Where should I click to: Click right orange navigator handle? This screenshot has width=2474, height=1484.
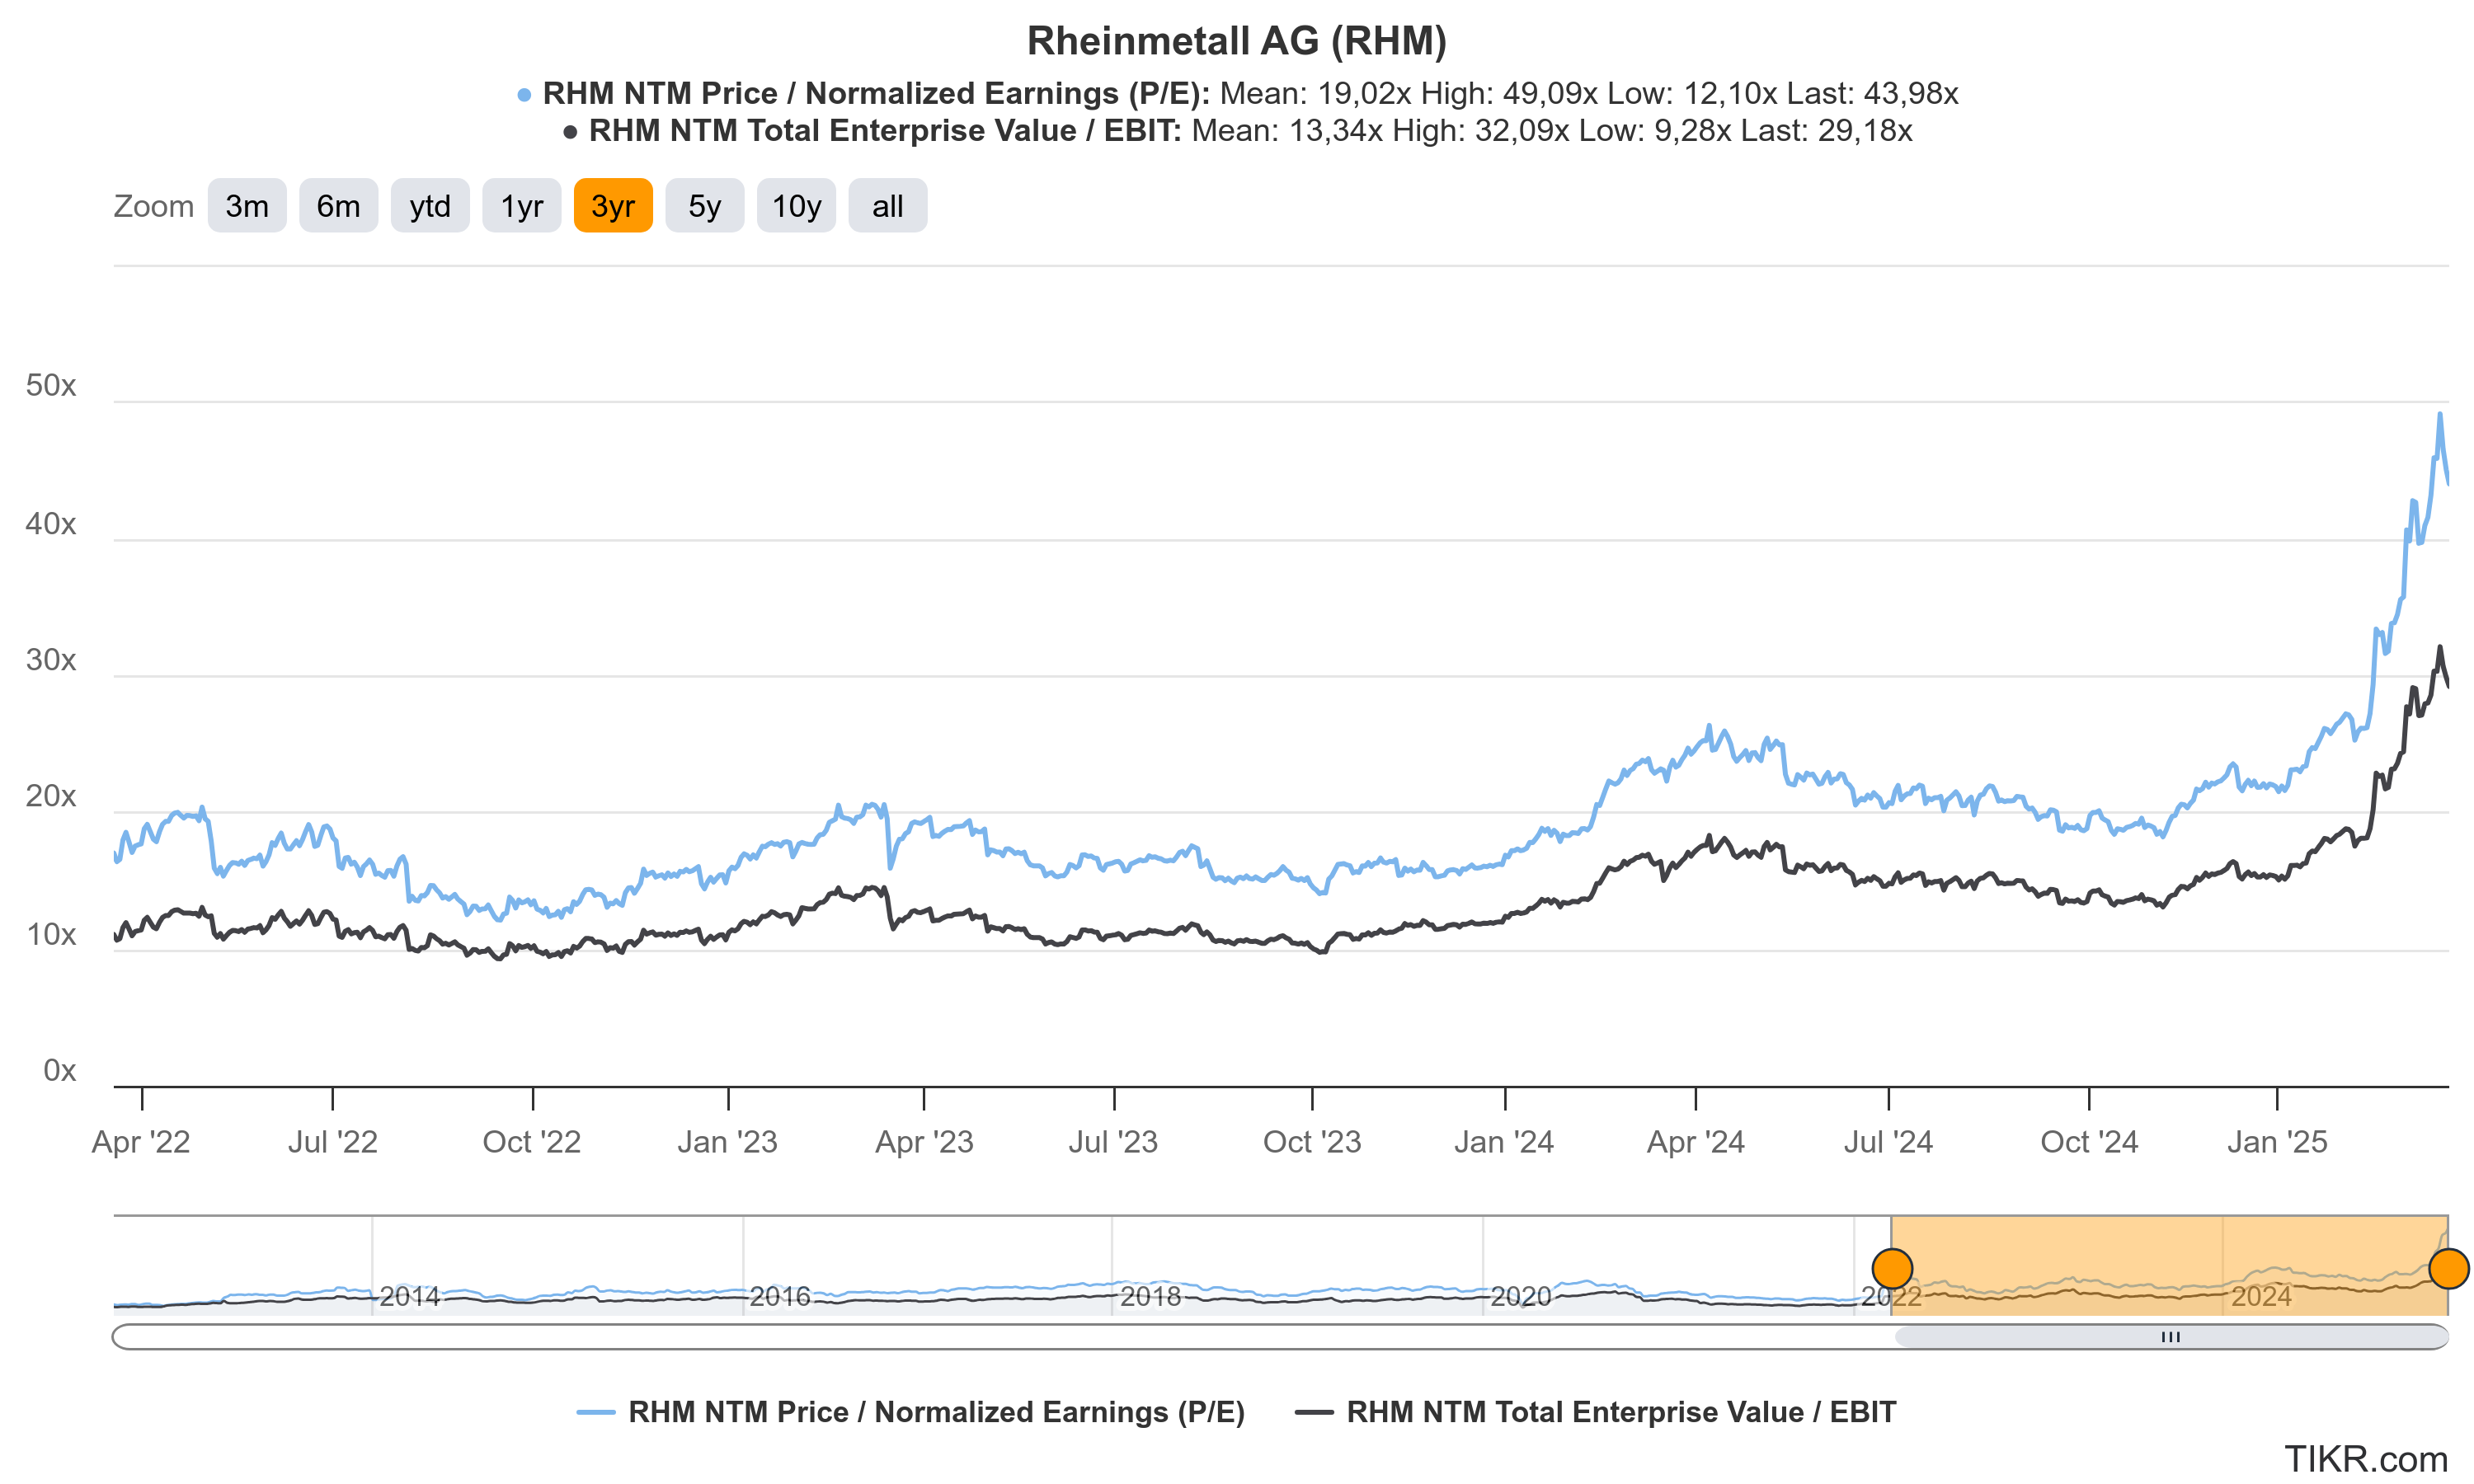[x=2448, y=1269]
